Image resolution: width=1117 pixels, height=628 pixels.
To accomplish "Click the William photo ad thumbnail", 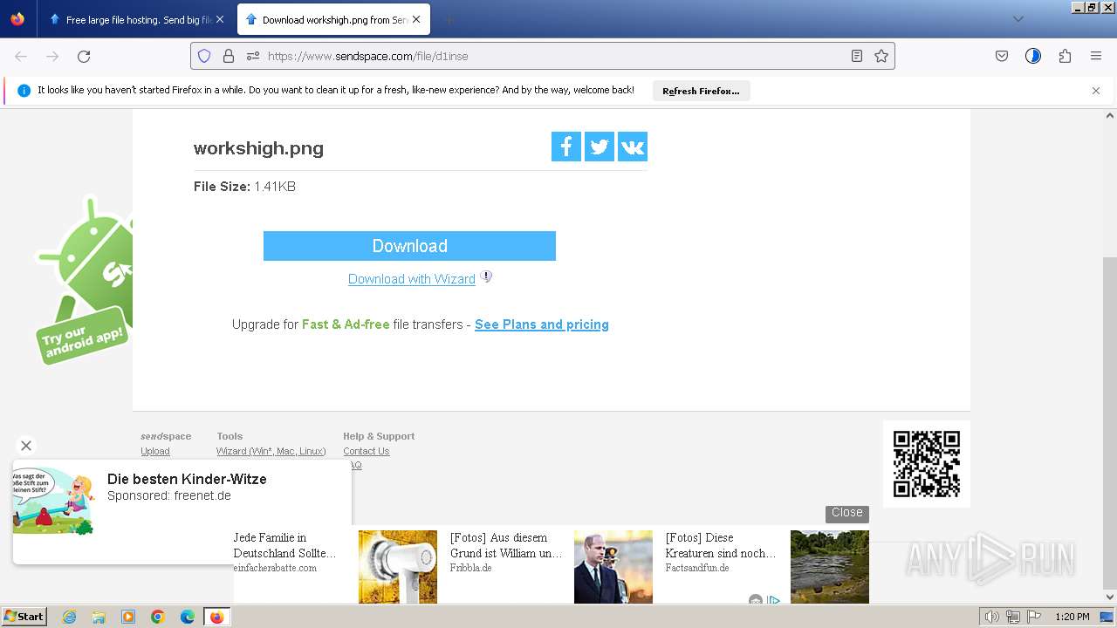I will [x=613, y=567].
